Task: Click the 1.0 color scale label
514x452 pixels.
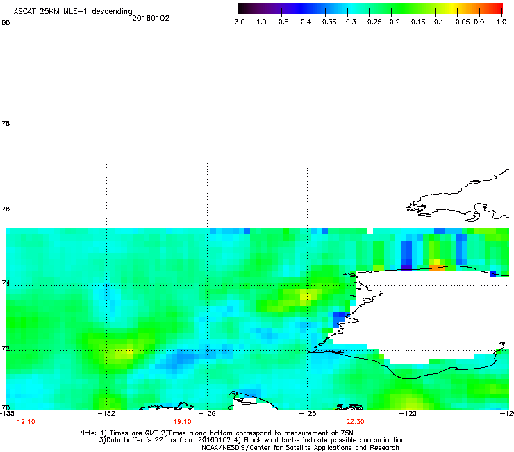Action: 501,22
